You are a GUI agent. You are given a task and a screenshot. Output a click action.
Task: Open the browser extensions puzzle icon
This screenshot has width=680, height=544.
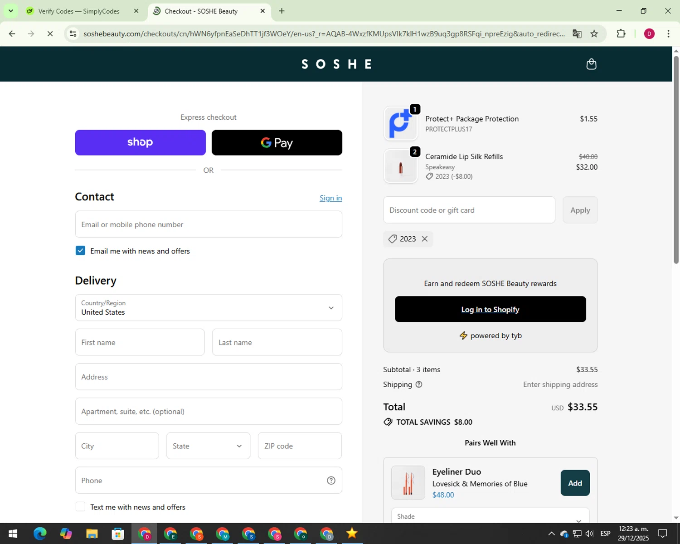click(x=621, y=34)
